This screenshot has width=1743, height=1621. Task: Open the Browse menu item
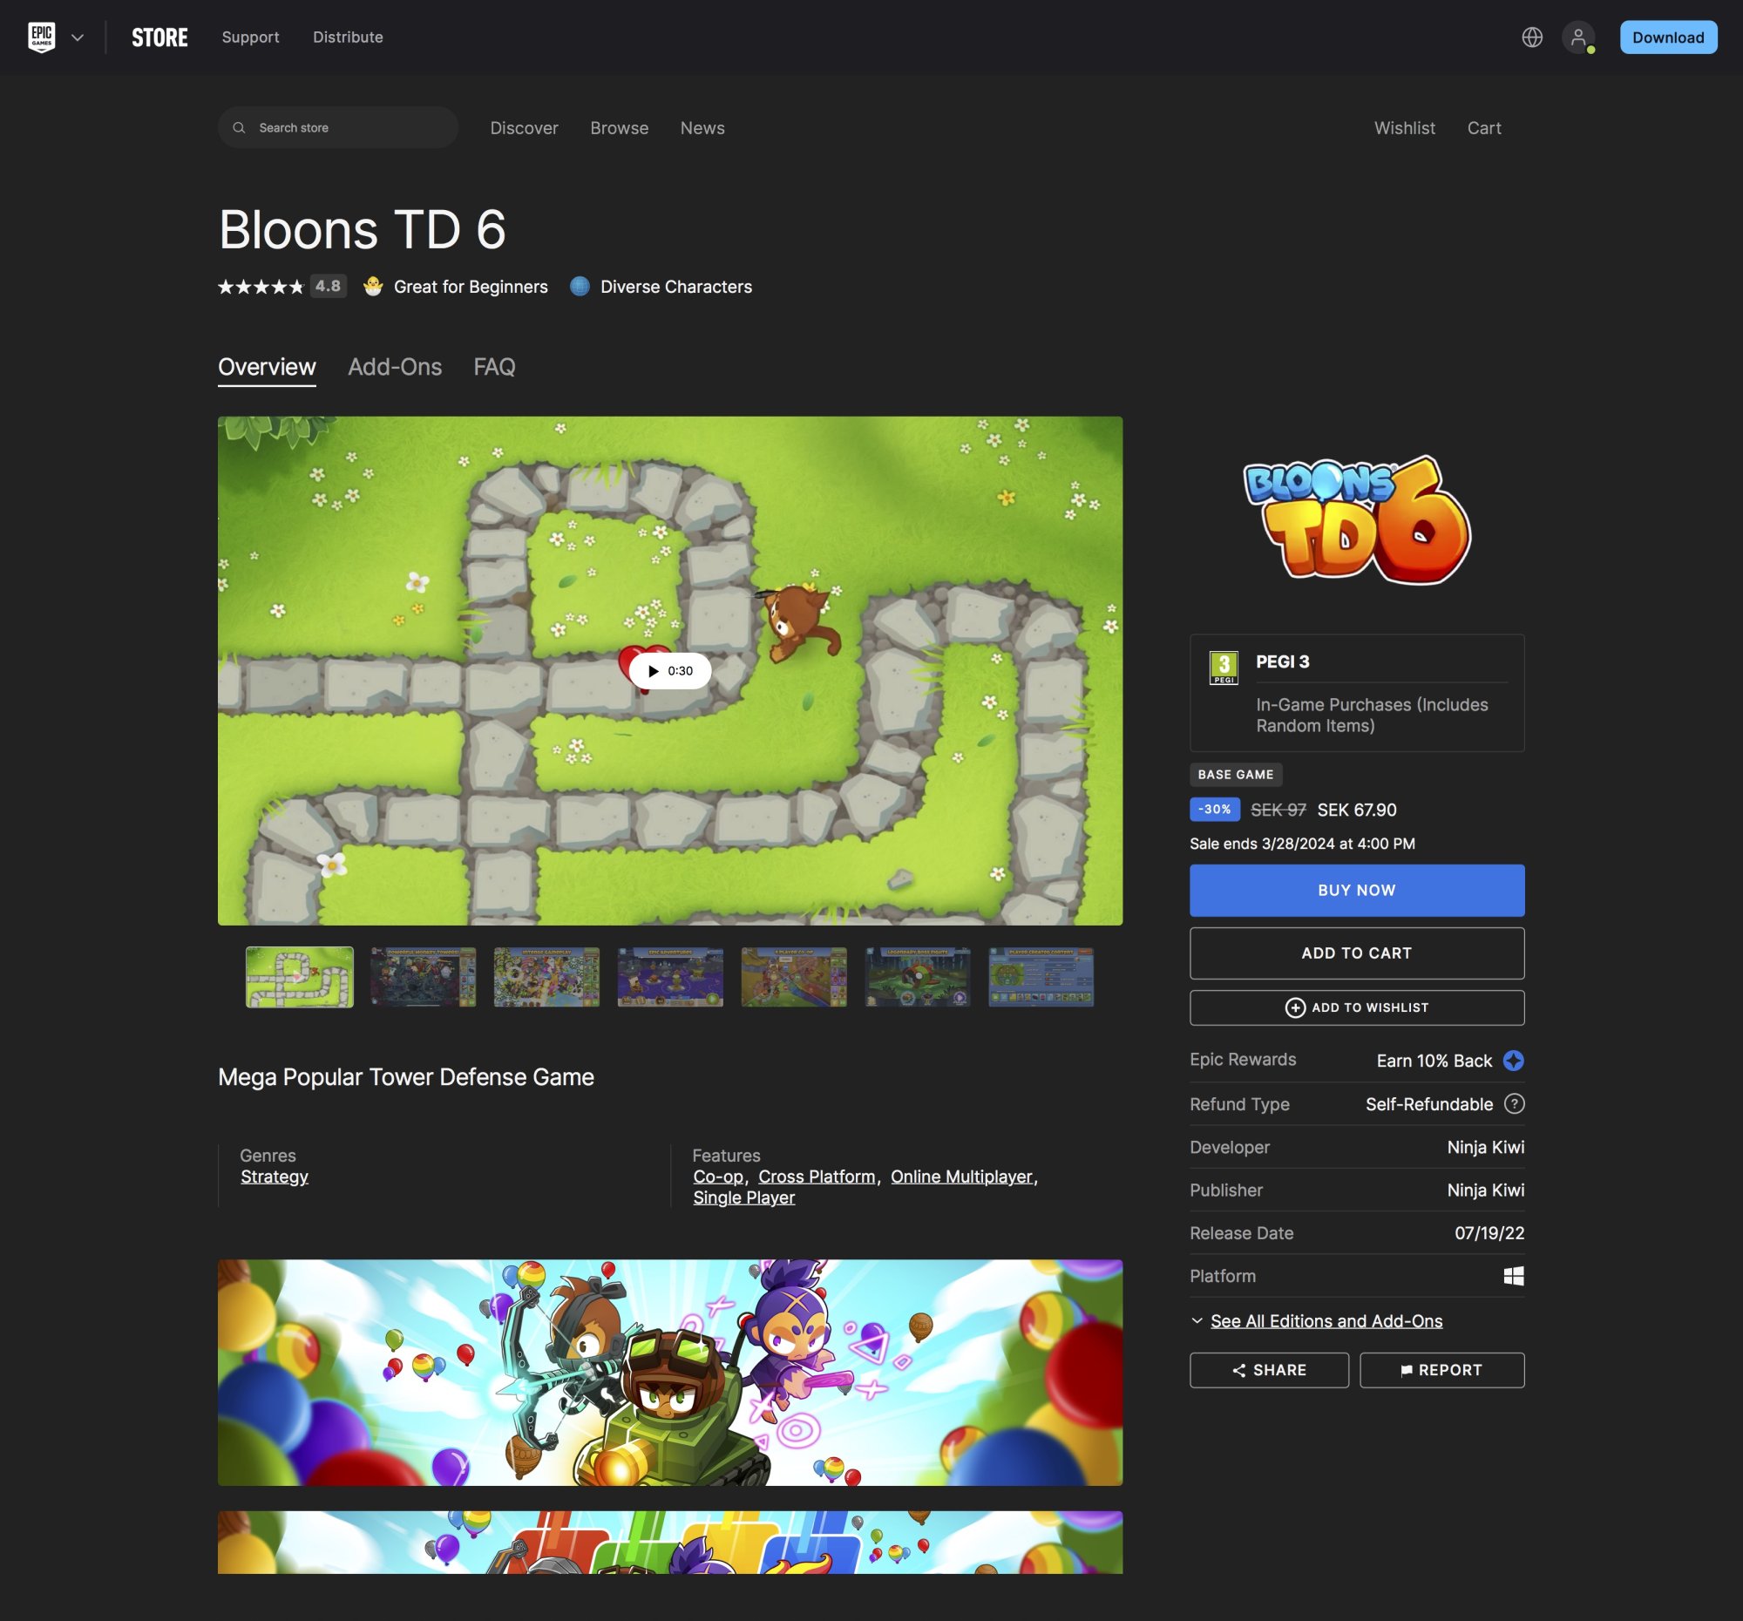coord(619,128)
